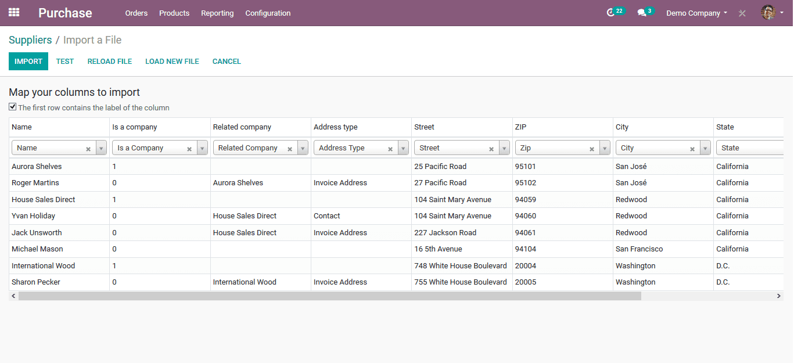Click the ZIP value 20005
The height and width of the screenshot is (363, 794).
tap(525, 282)
